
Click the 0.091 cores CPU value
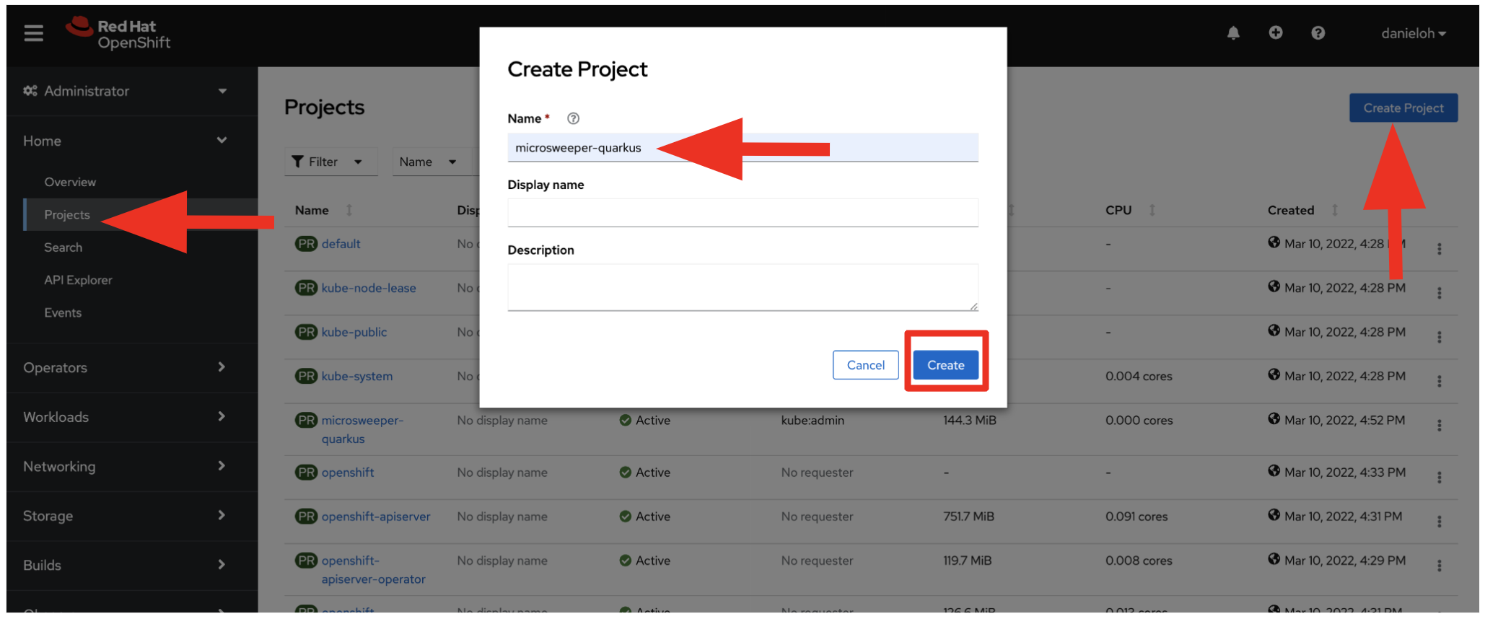click(x=1136, y=517)
